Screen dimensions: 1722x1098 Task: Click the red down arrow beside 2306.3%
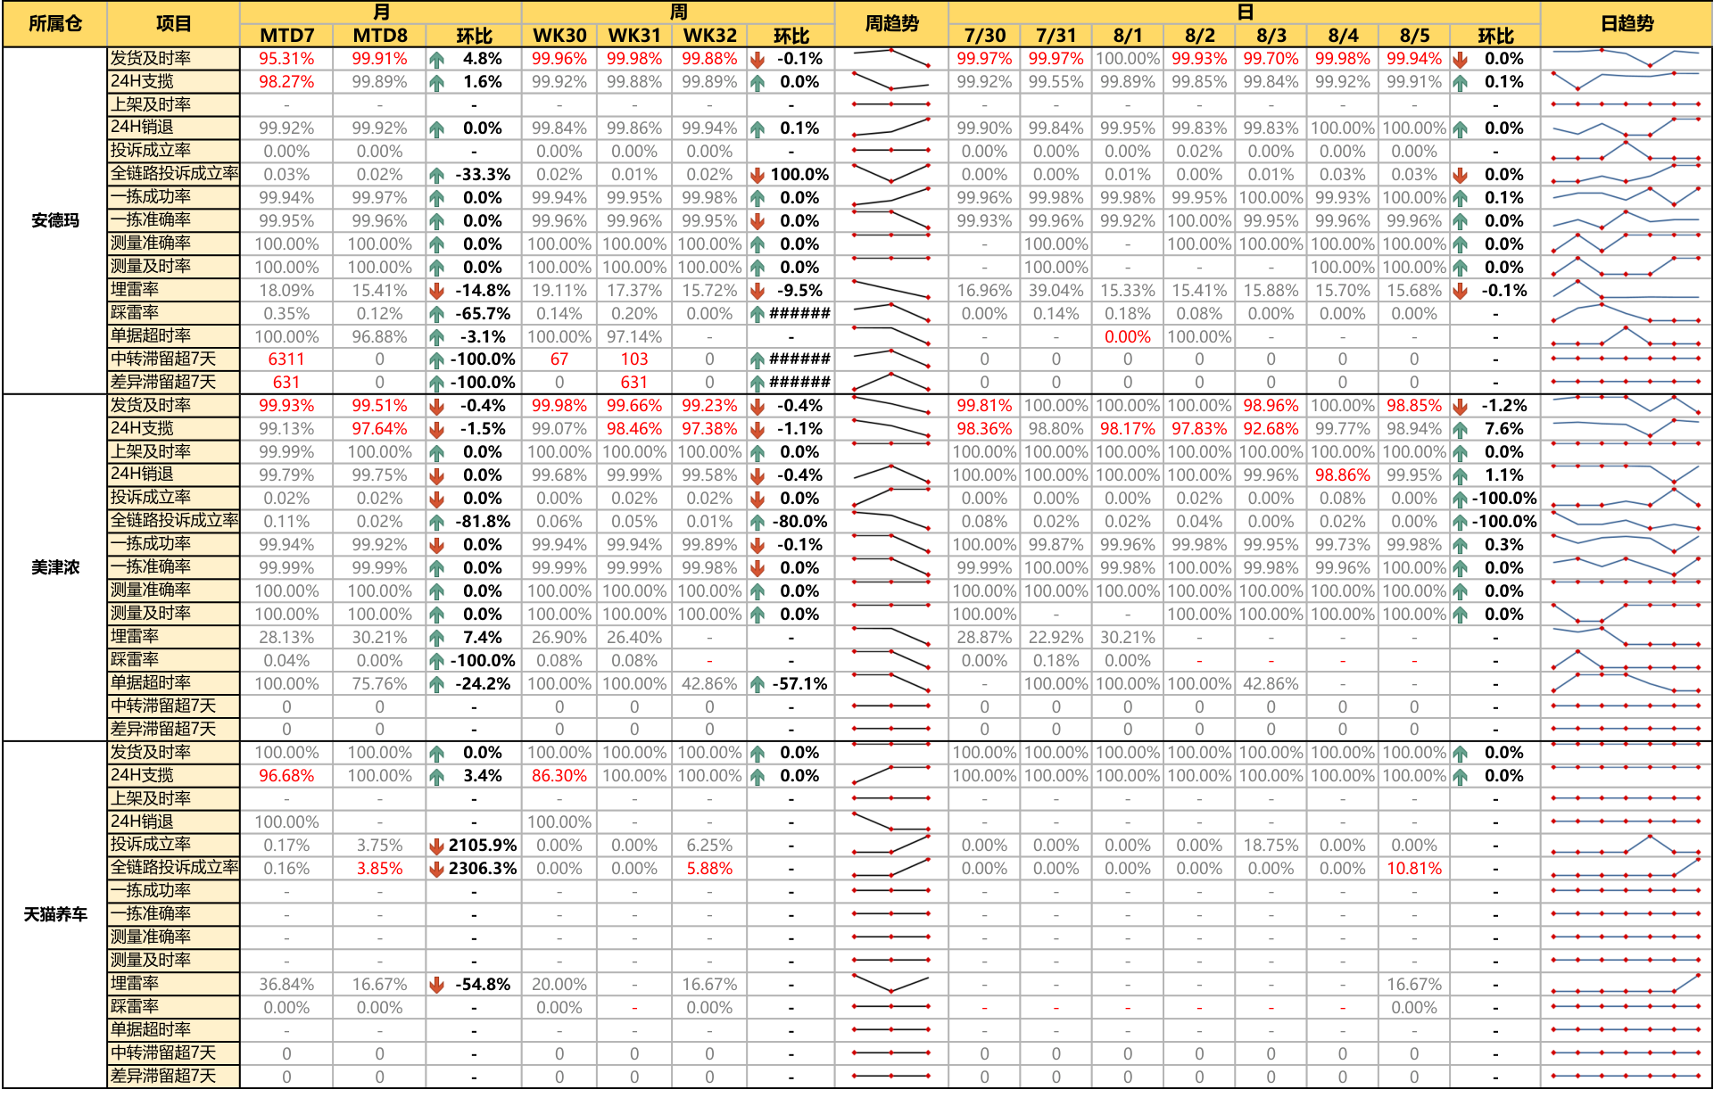[x=436, y=870]
